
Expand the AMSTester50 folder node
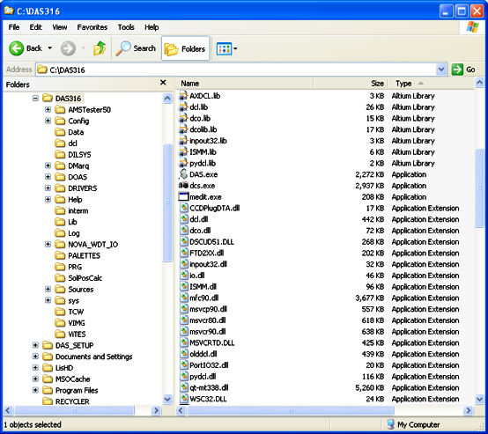(48, 109)
